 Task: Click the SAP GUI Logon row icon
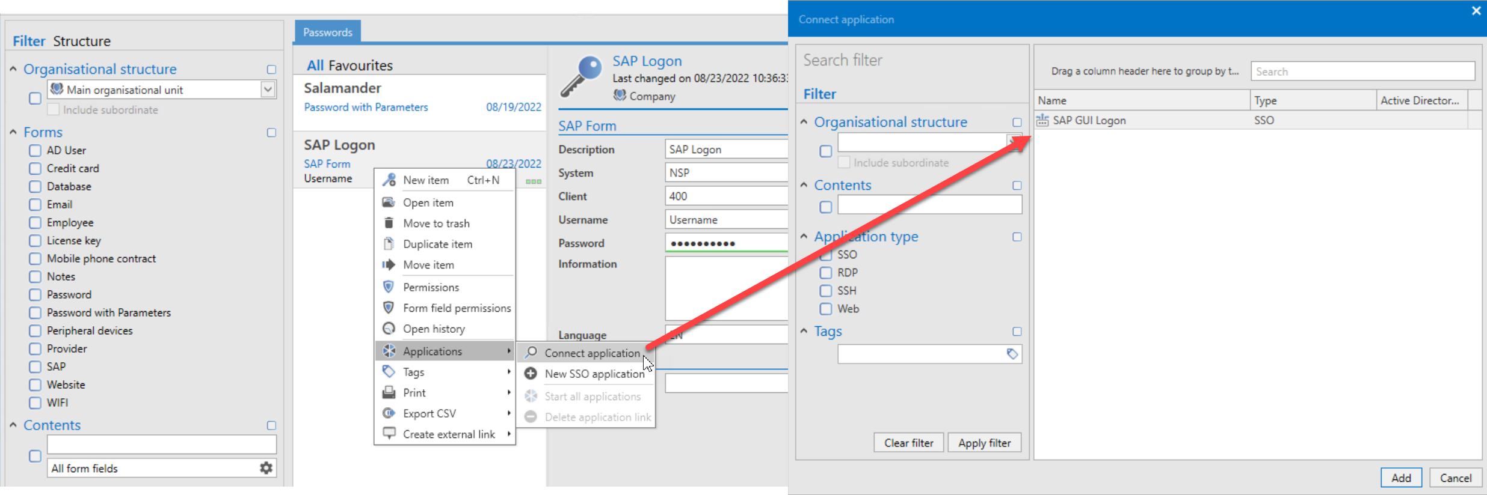(1042, 120)
